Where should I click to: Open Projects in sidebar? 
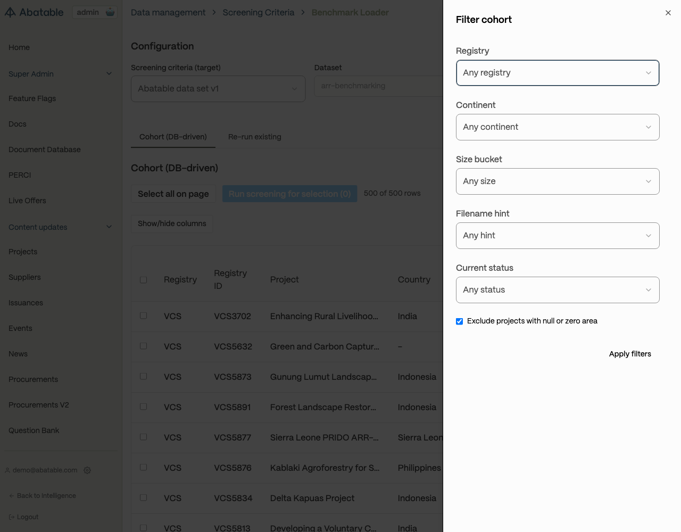tap(23, 252)
